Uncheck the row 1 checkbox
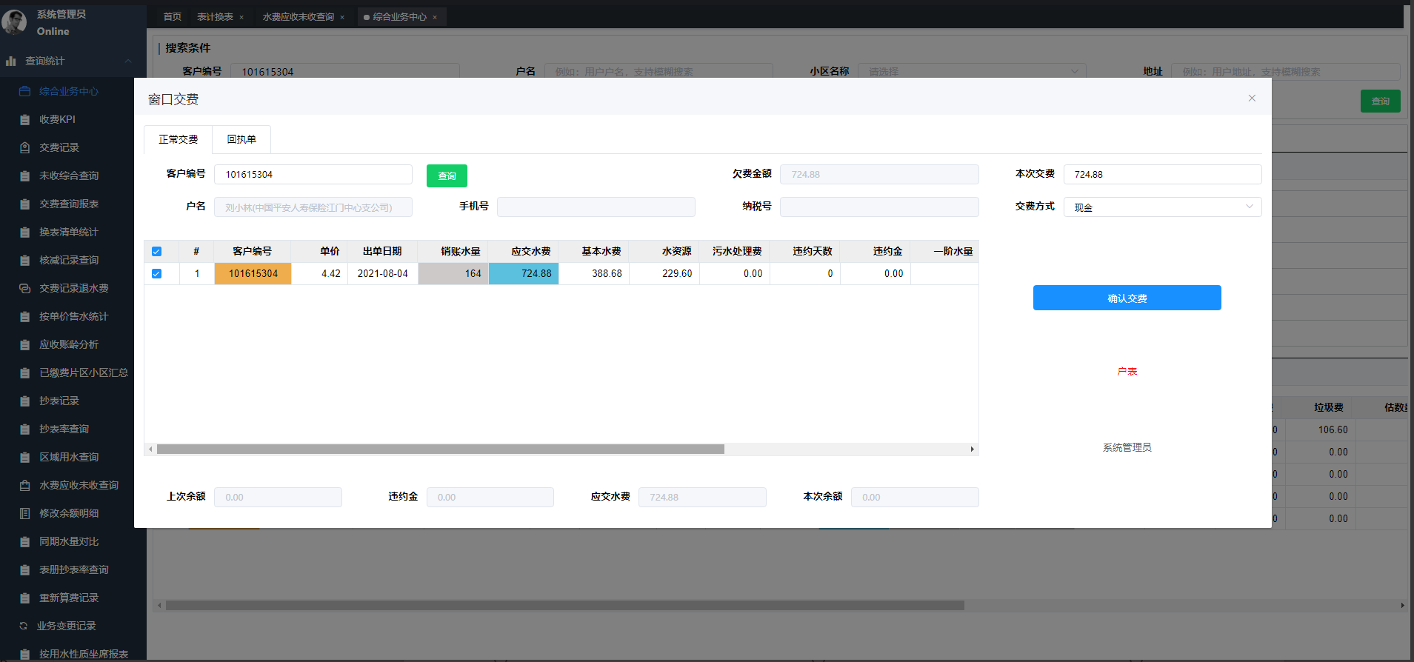 pyautogui.click(x=156, y=274)
